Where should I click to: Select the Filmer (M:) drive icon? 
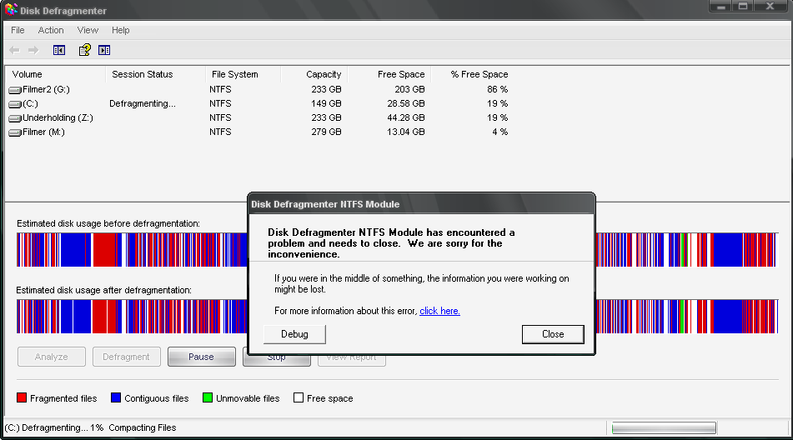point(15,132)
